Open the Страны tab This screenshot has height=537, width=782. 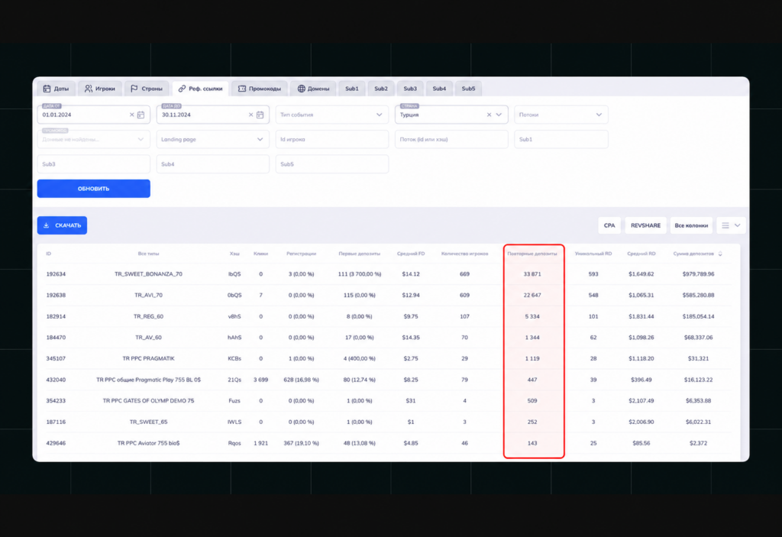[147, 89]
